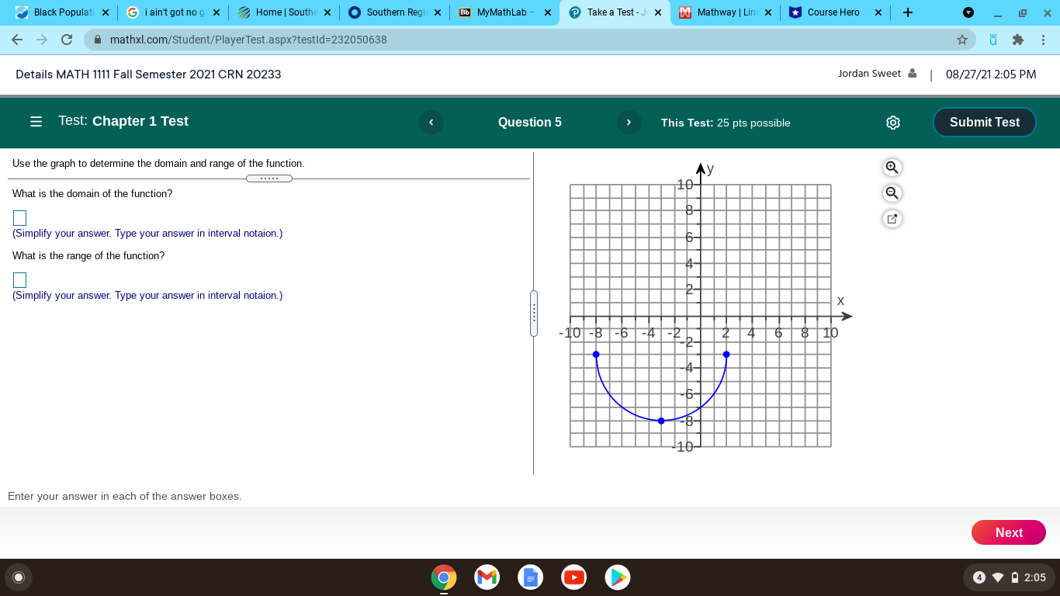Viewport: 1060px width, 596px height.
Task: Click the address bar URL
Action: pyautogui.click(x=248, y=40)
